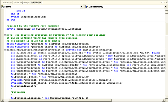
Task: Collapse the InitializeComponent sub outline
Action: tap(5, 50)
